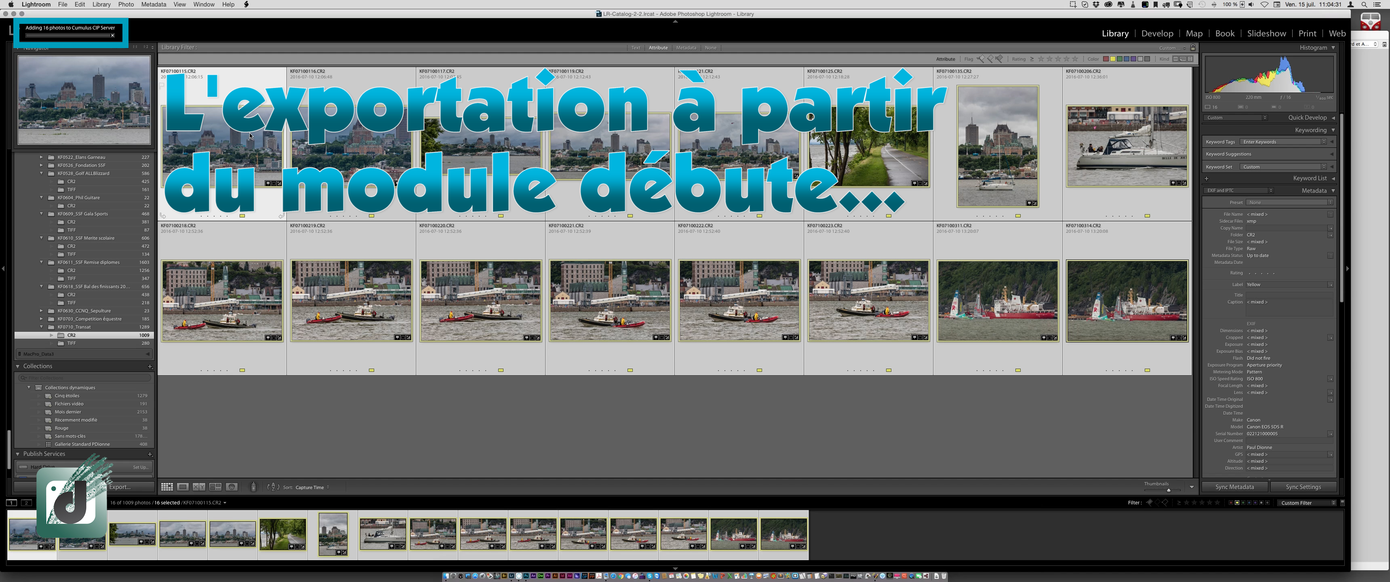
Task: Adjust the Thumbnails size slider
Action: [1168, 490]
